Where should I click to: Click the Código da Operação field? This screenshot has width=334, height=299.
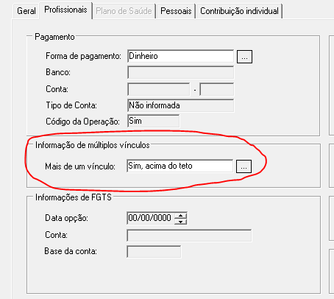point(153,121)
